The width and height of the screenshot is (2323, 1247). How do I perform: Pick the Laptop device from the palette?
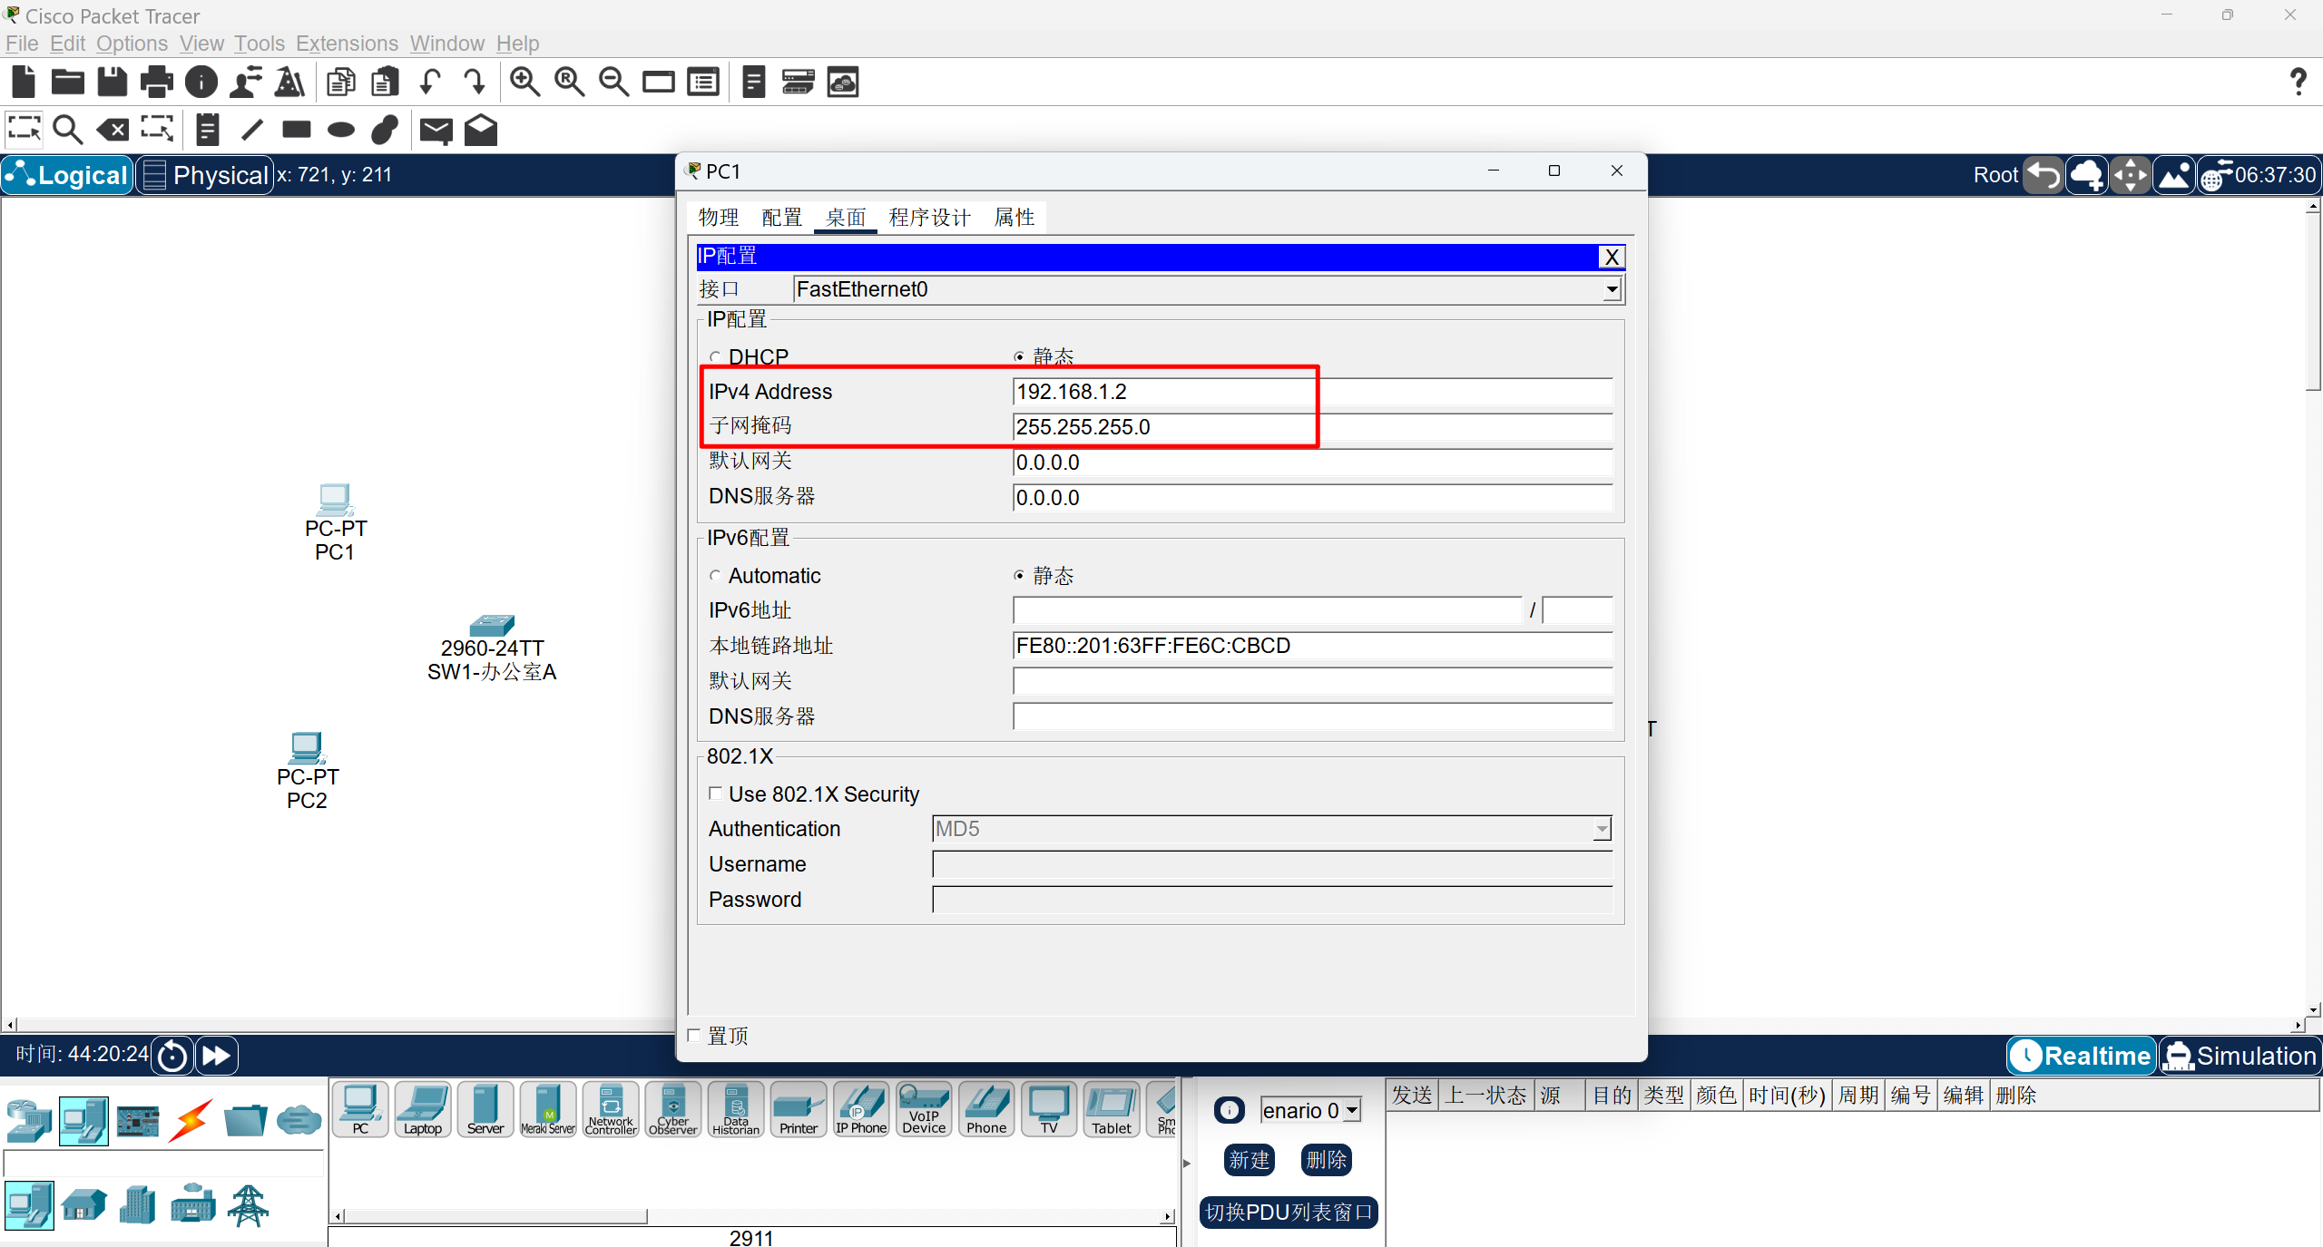[423, 1109]
